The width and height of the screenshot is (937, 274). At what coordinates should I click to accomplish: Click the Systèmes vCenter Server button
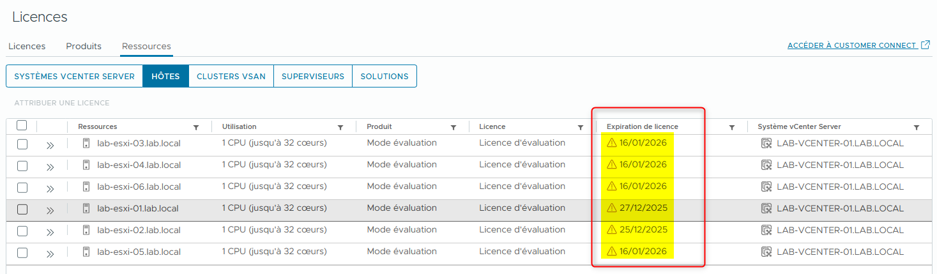tap(74, 76)
